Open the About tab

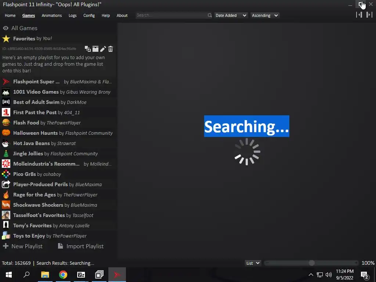click(x=122, y=15)
